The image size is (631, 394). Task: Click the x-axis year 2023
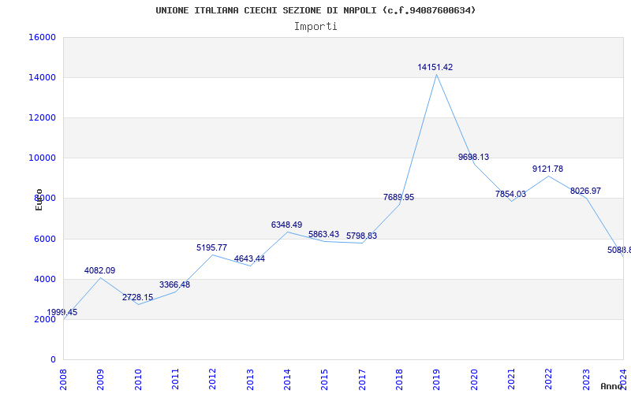pos(586,379)
